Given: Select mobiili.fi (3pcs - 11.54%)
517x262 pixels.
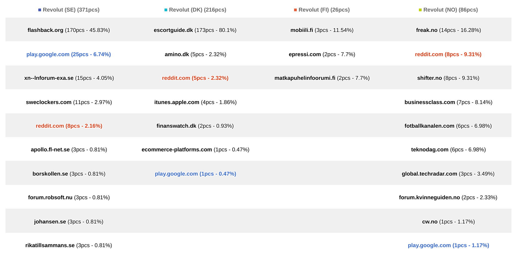Looking at the screenshot, I should (322, 30).
